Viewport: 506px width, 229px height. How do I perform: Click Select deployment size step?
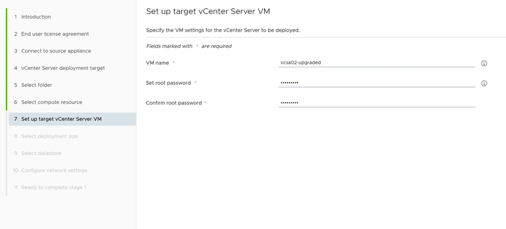tap(50, 136)
